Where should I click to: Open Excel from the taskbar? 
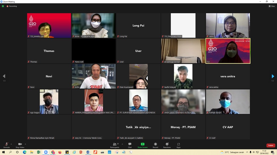coord(39,152)
